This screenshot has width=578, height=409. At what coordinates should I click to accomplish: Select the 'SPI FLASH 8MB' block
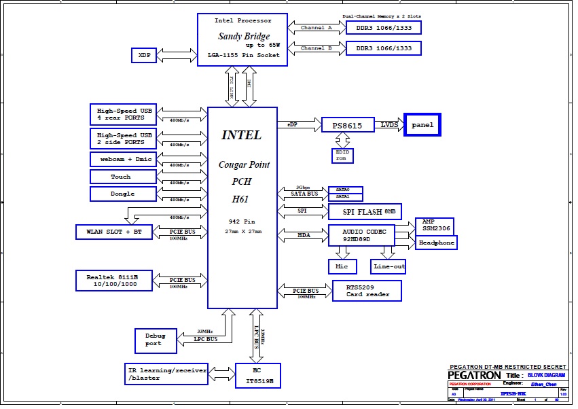tap(365, 212)
